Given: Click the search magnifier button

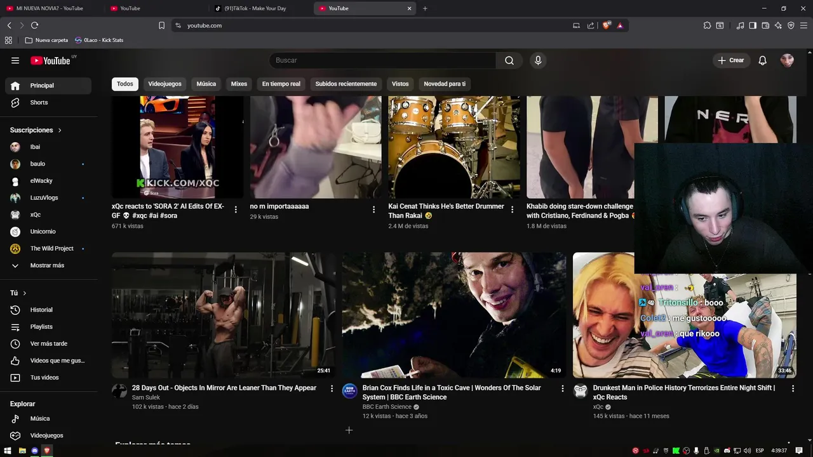Looking at the screenshot, I should [509, 60].
